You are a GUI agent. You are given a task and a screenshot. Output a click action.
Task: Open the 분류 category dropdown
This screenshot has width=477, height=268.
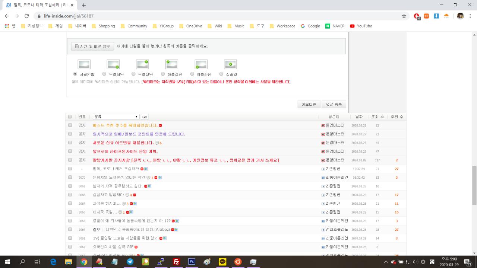[x=116, y=117]
